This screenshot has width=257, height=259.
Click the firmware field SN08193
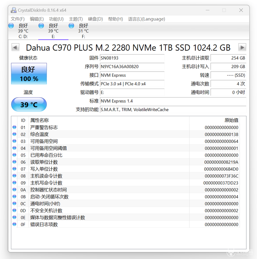coord(132,58)
